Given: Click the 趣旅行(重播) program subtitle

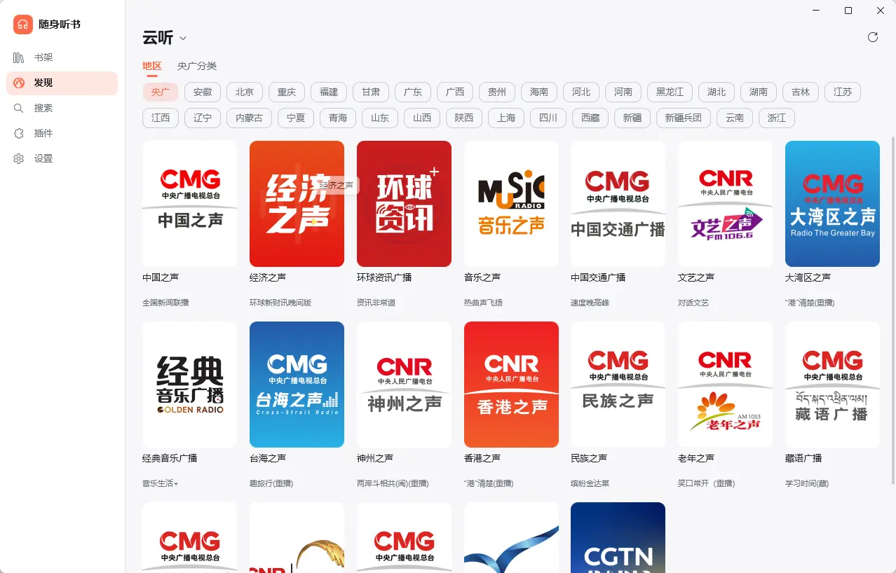Looking at the screenshot, I should click(271, 483).
